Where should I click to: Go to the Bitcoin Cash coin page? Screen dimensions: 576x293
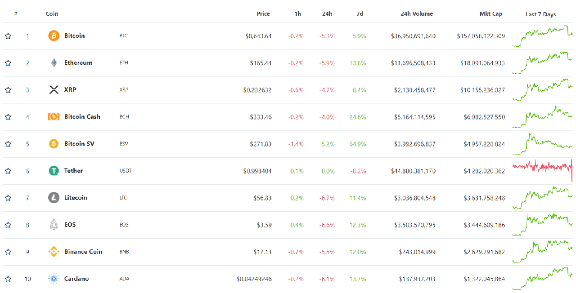tap(82, 116)
